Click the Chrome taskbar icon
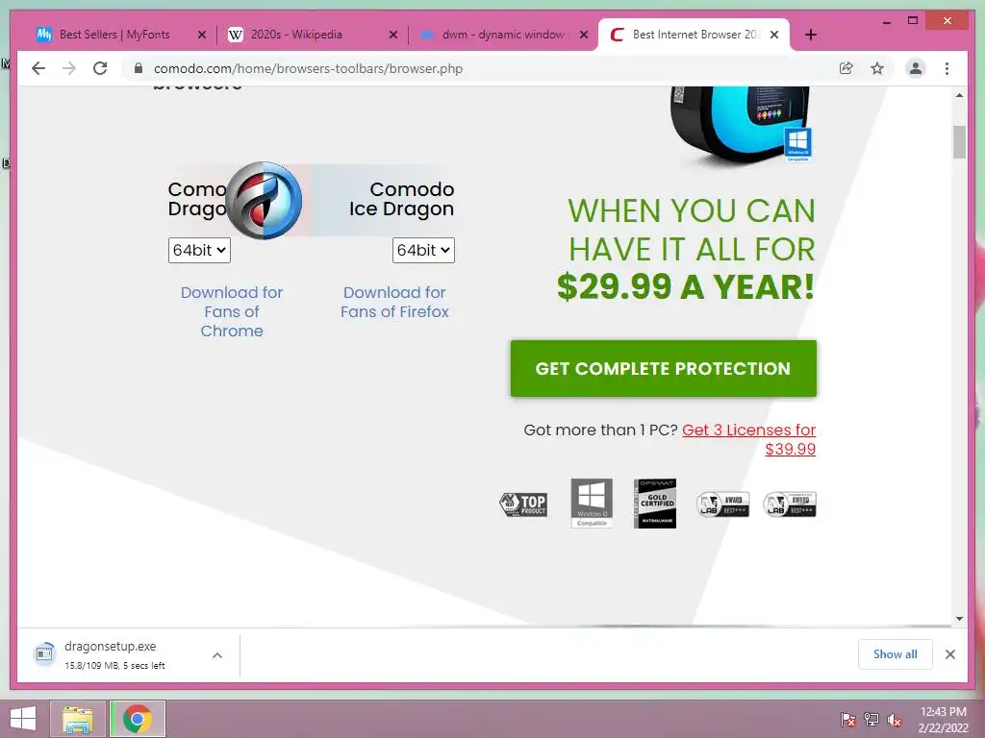985x738 pixels. point(138,719)
